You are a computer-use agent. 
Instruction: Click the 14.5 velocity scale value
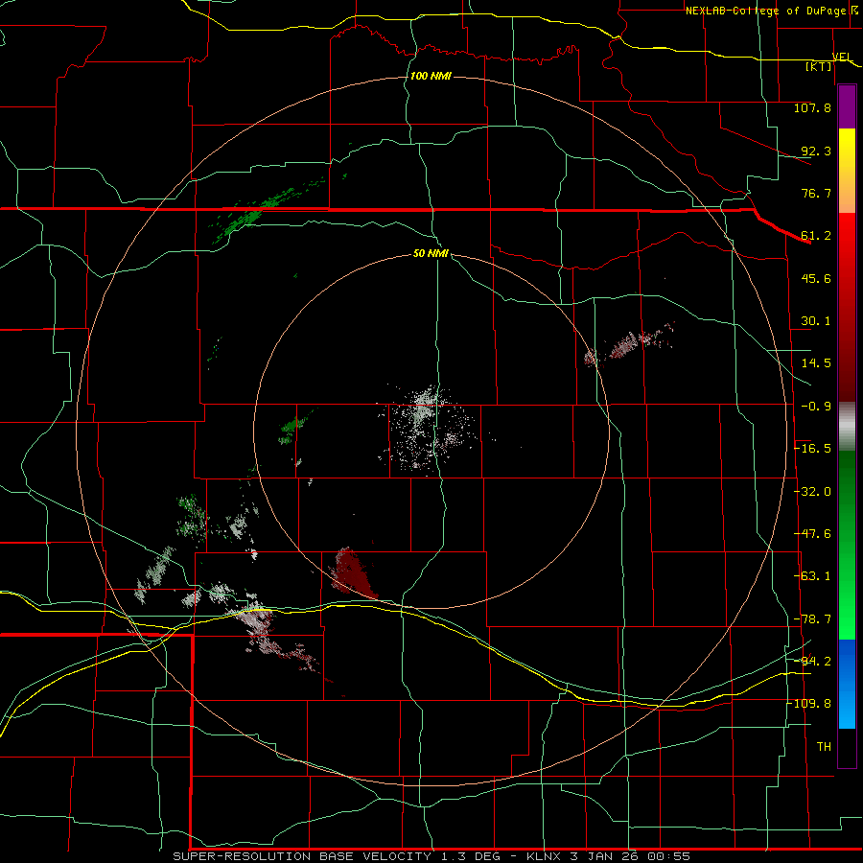816,363
